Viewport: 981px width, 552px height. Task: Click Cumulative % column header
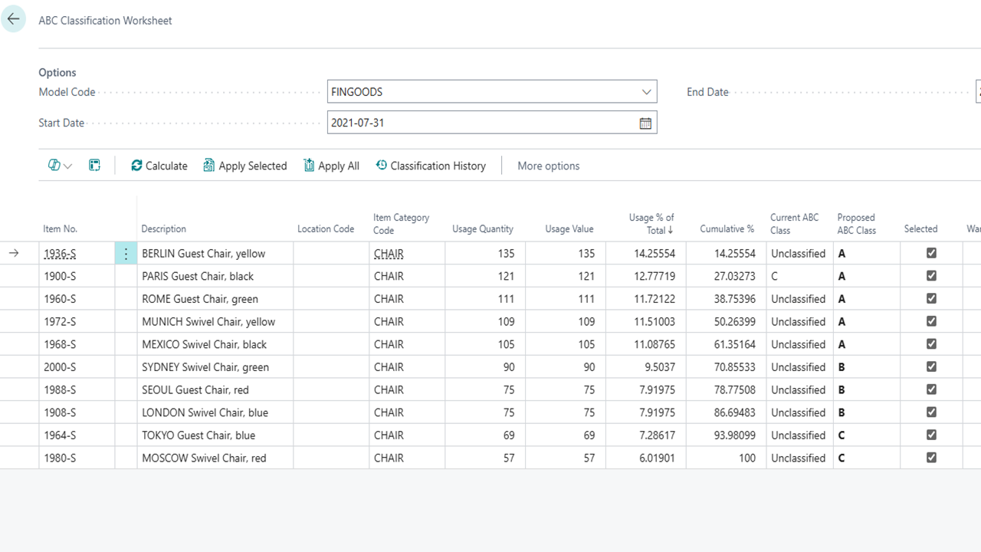point(727,229)
